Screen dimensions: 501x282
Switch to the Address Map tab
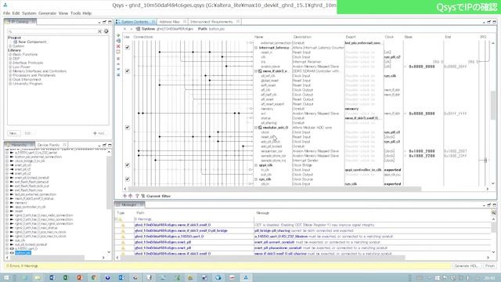pos(169,22)
